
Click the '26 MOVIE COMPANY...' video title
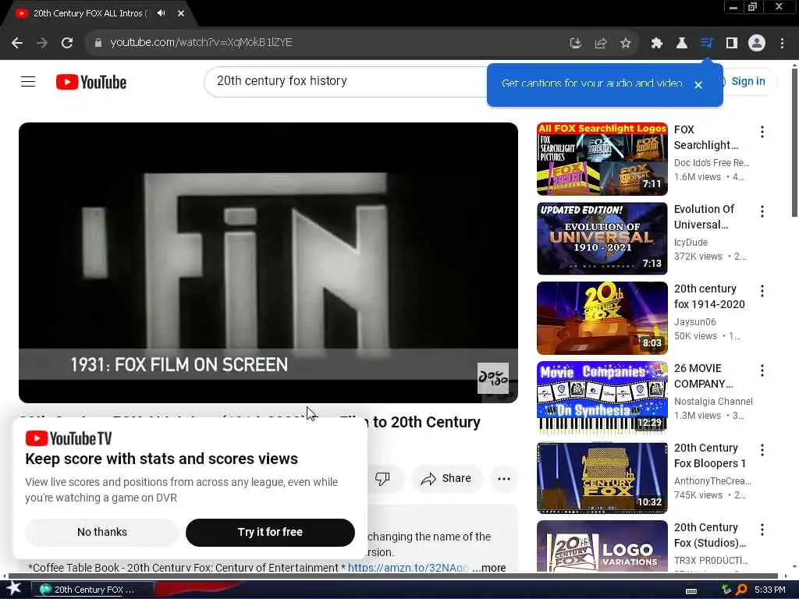tap(703, 376)
